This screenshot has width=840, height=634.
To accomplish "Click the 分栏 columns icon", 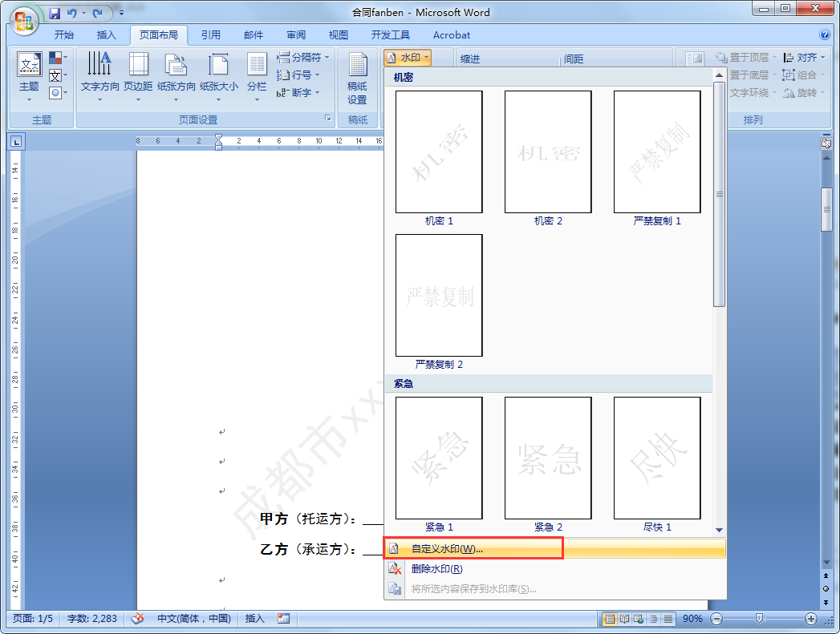I will (257, 77).
